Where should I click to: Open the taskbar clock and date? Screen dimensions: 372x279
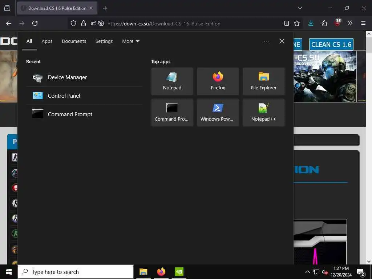[341, 272]
